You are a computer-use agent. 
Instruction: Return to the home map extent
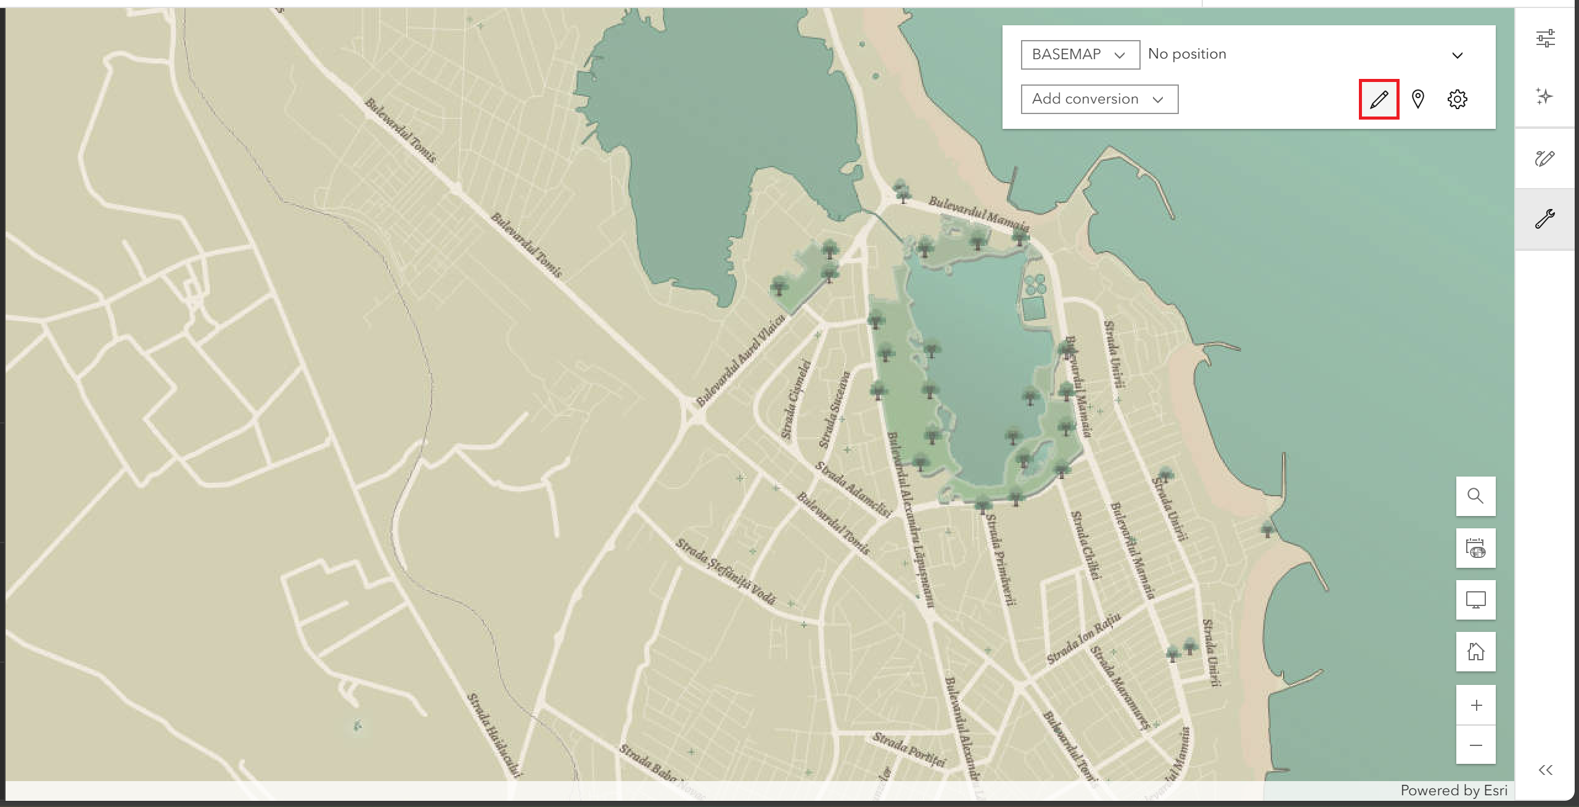(x=1475, y=652)
